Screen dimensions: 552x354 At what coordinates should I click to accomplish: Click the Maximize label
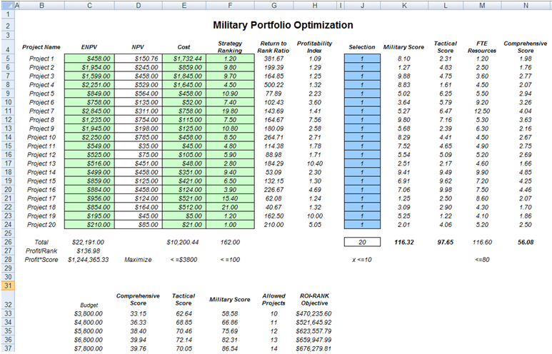138,260
